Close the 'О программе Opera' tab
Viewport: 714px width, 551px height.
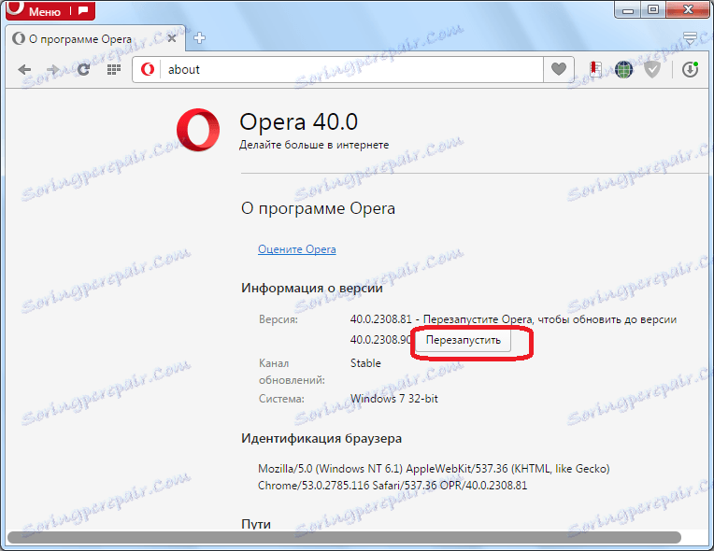click(172, 38)
